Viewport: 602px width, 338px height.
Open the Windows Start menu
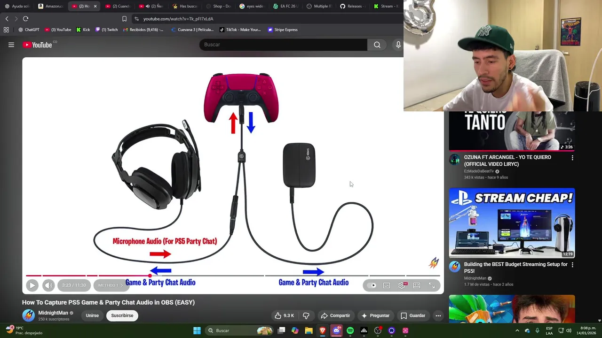[x=197, y=330]
